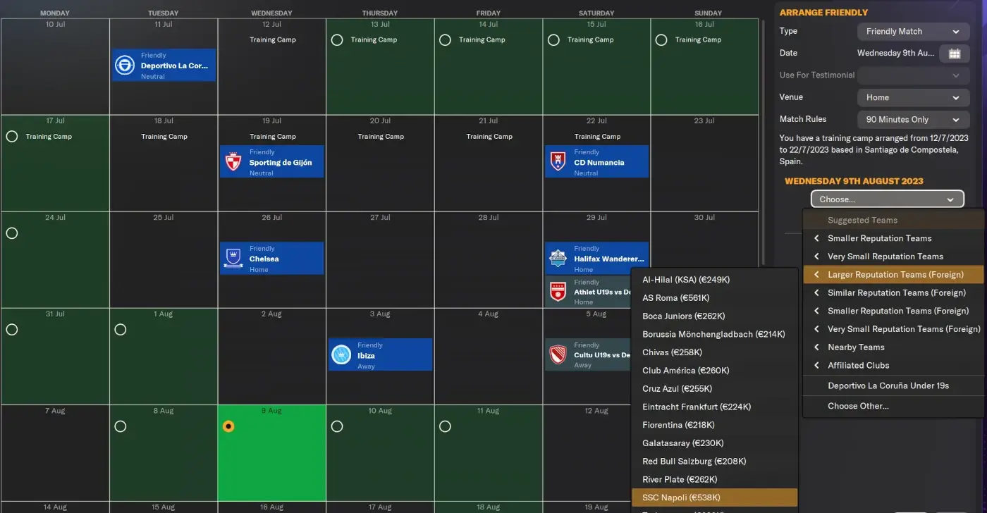Expand Nearby Teams submenu
This screenshot has width=987, height=513.
pos(894,347)
